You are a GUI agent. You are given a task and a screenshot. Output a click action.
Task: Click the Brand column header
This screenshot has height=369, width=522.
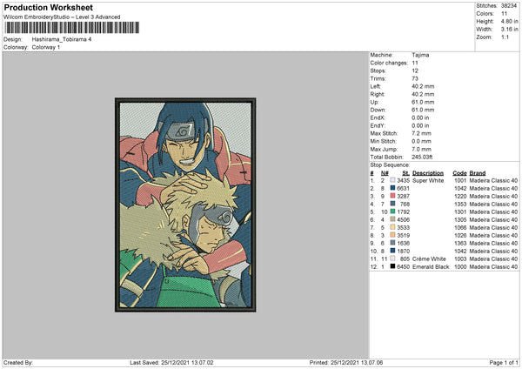[478, 173]
